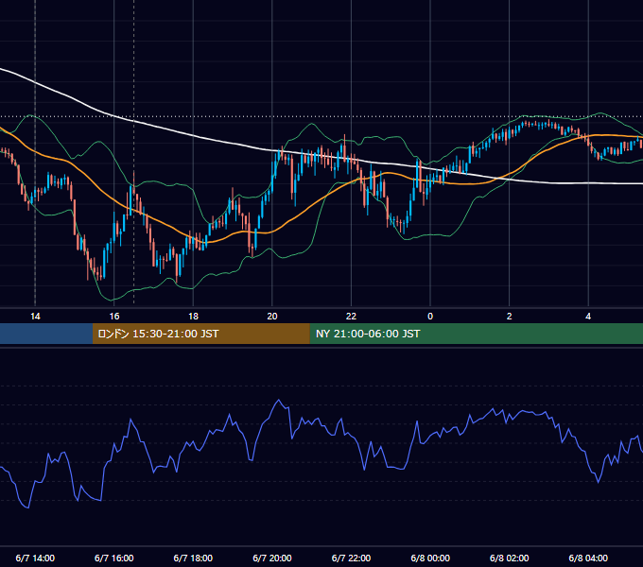Select the 6/8 00:00 time label
643x567 pixels.
[430, 558]
